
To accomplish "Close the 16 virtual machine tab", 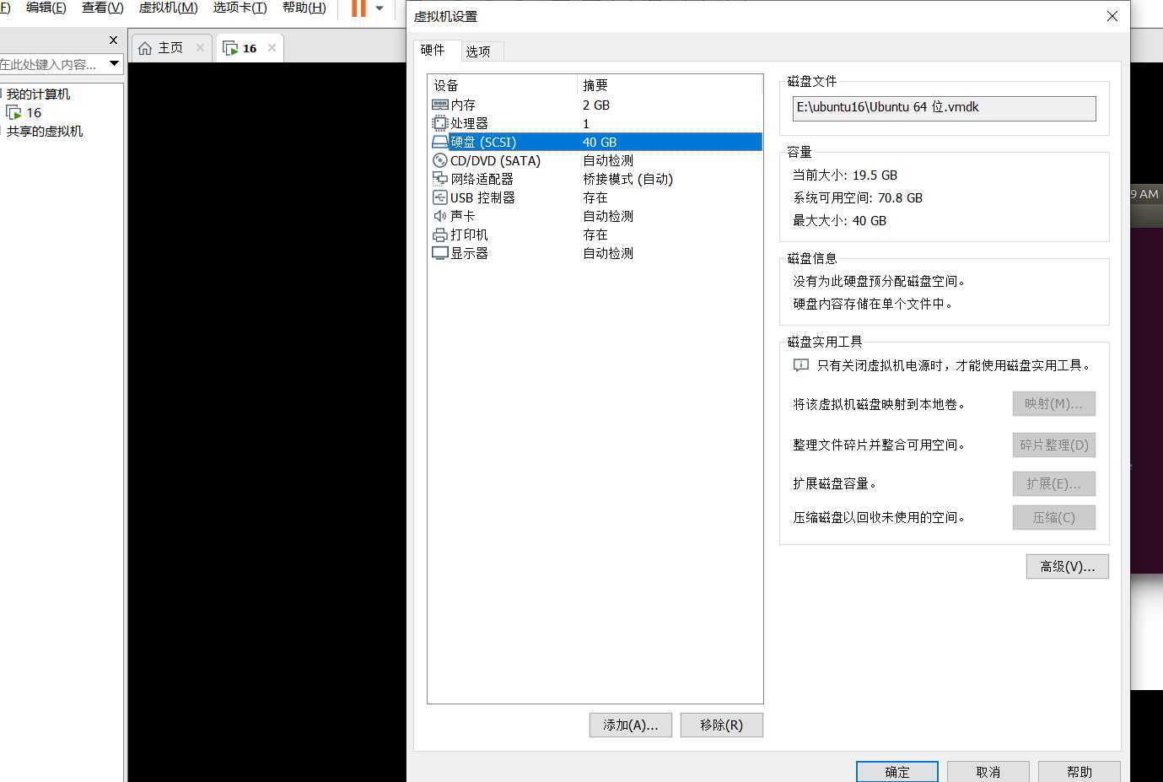I will pyautogui.click(x=272, y=48).
